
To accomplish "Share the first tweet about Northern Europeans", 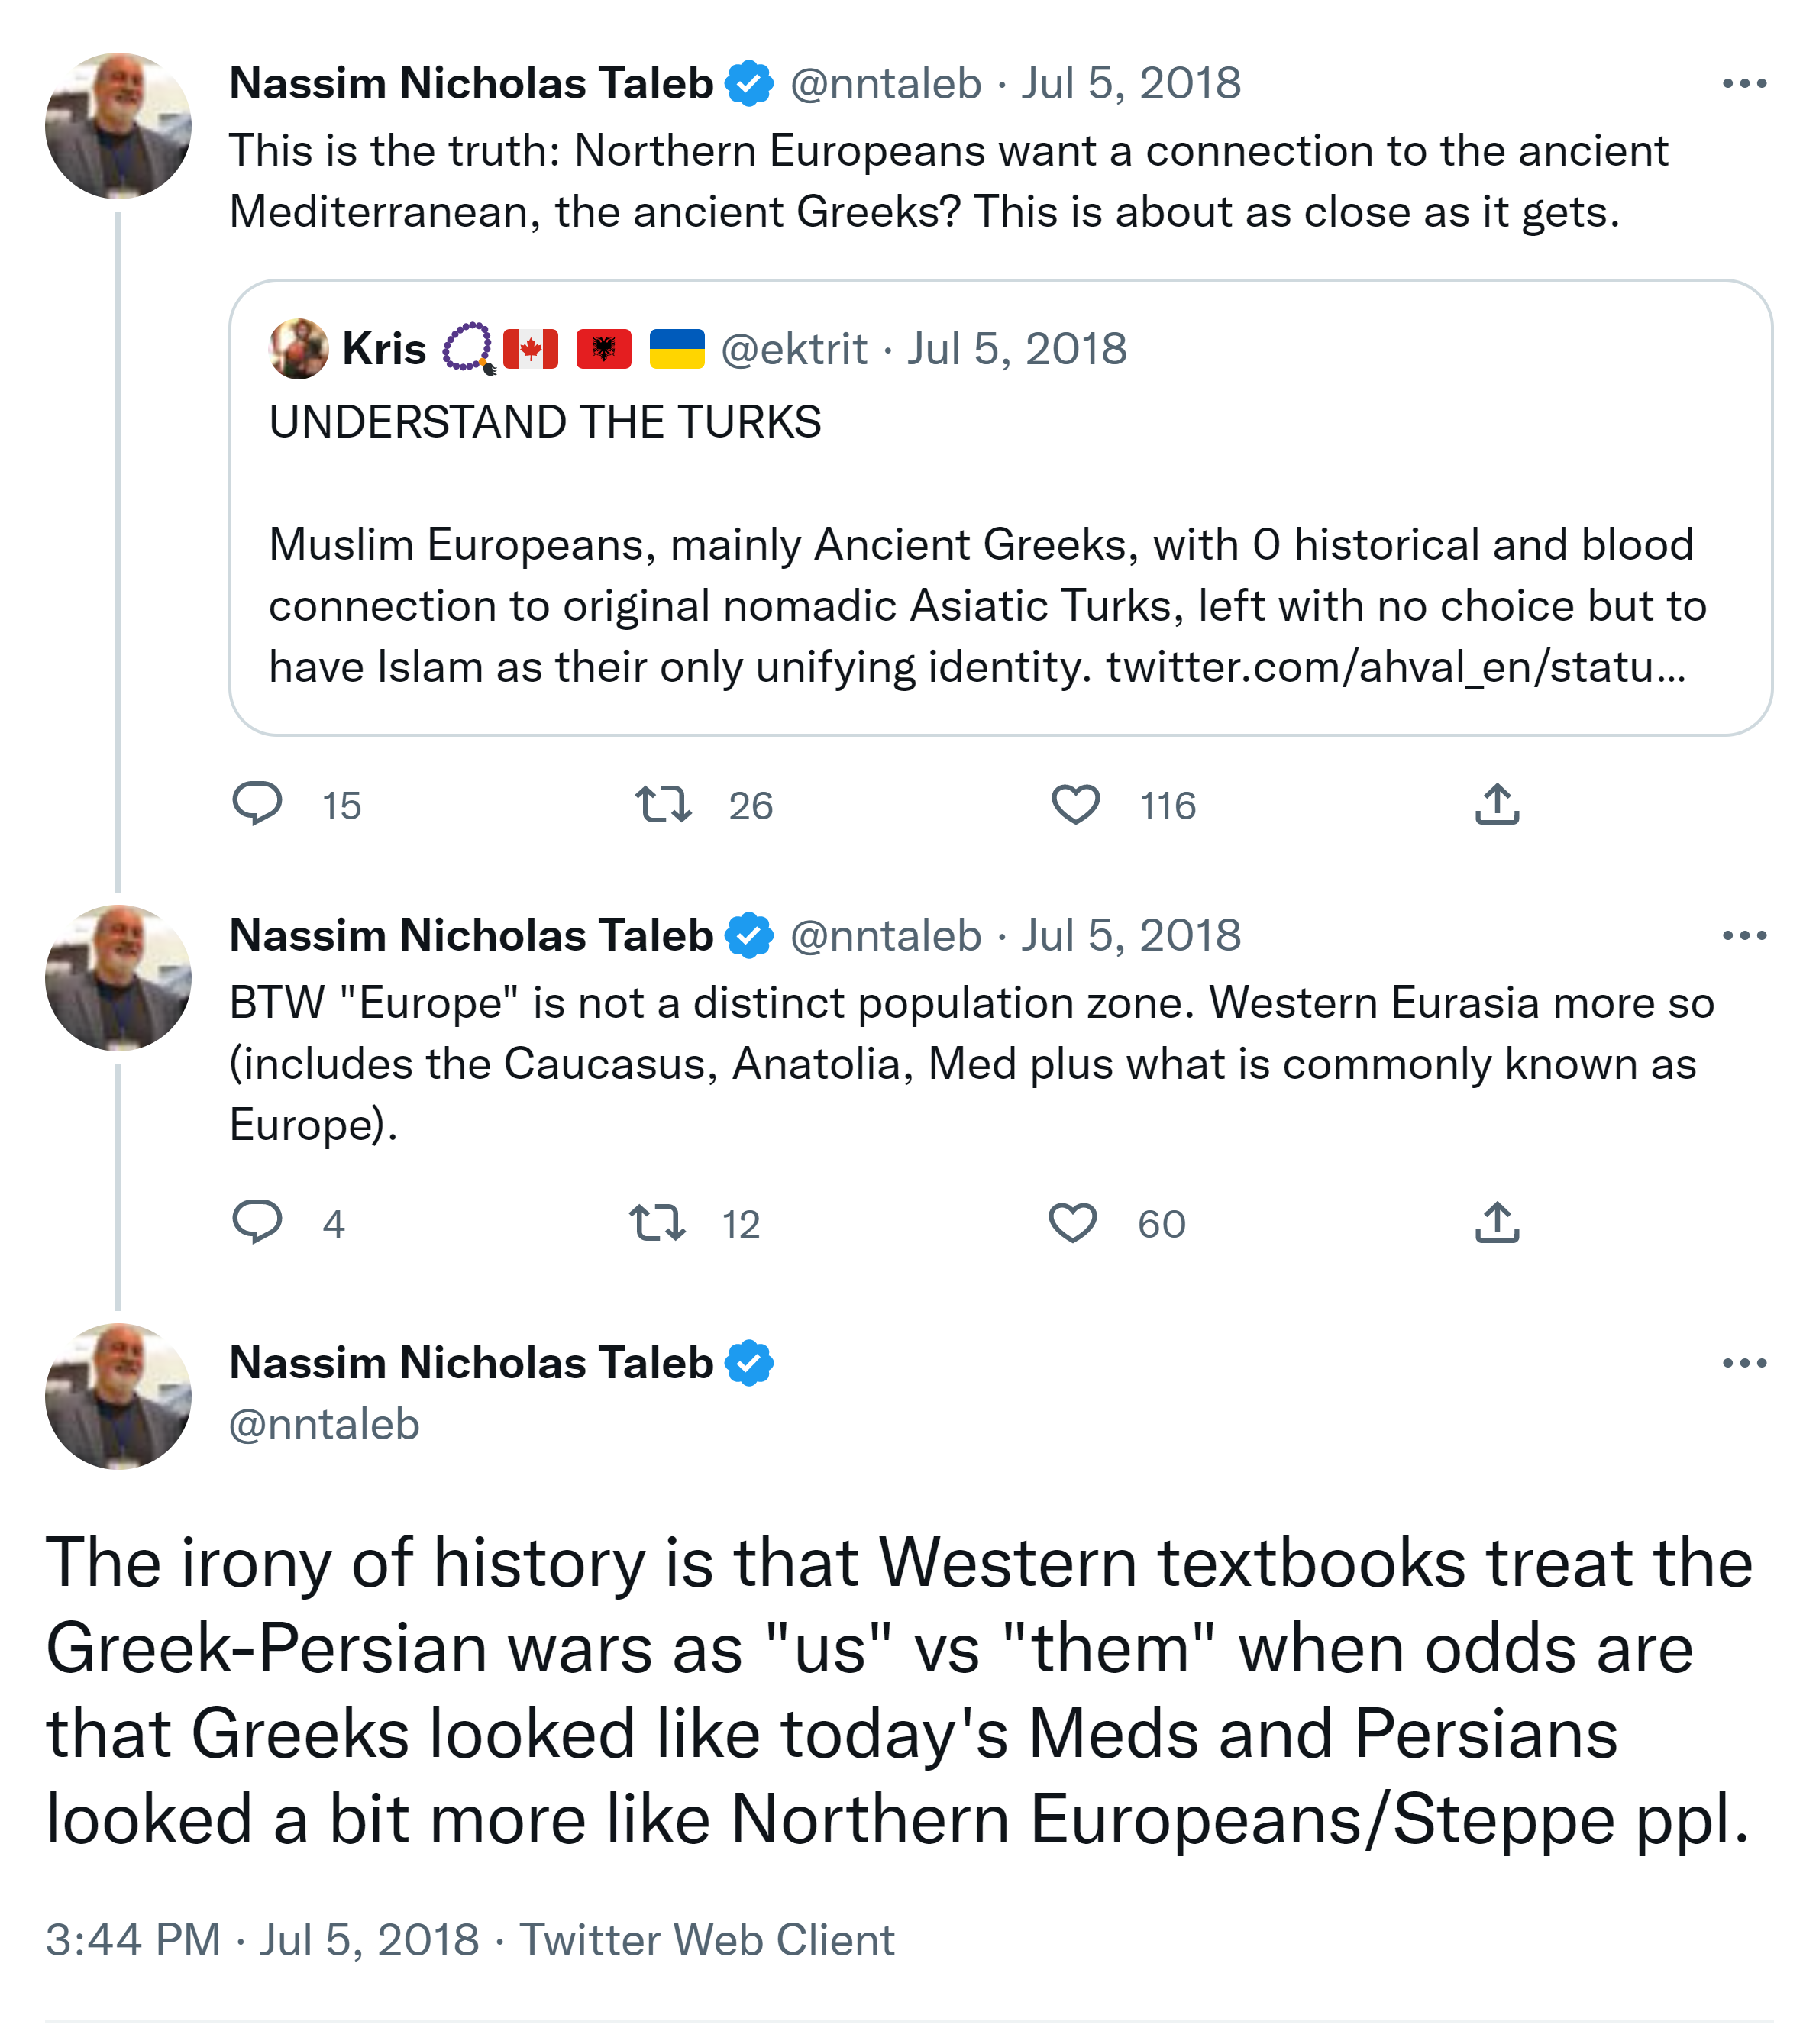I will coord(1496,804).
